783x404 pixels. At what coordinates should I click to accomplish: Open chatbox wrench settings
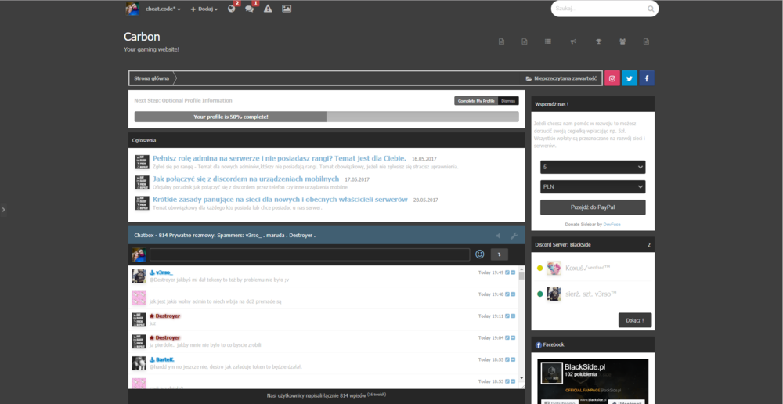tap(514, 236)
